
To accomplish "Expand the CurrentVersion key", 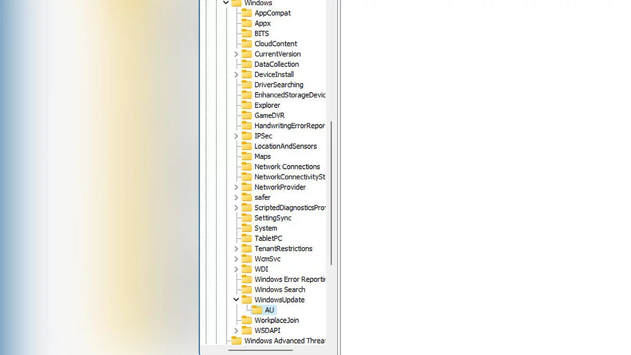I will click(236, 54).
